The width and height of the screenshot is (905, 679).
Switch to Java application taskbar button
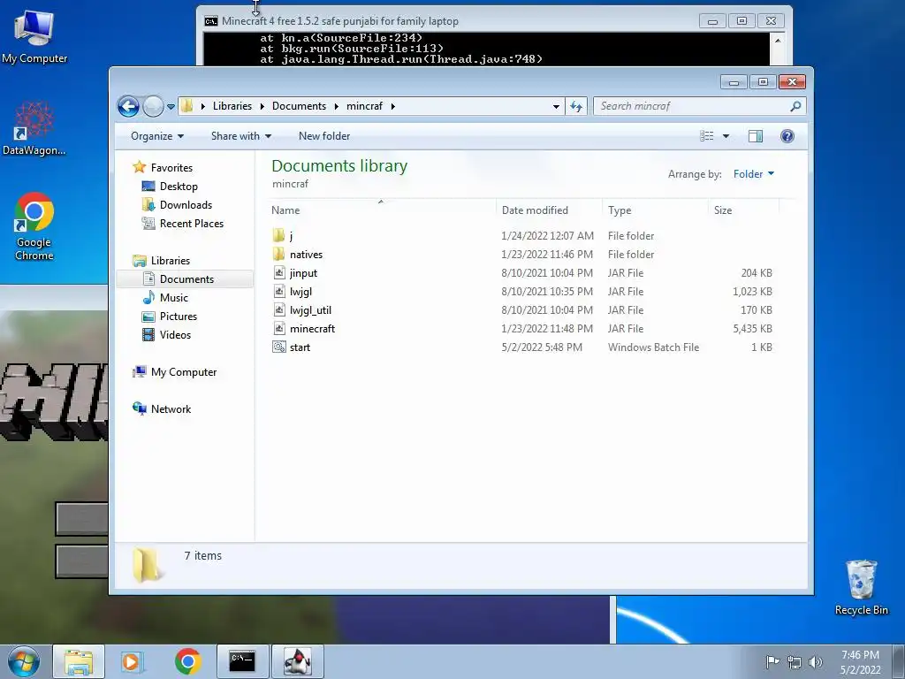(x=297, y=661)
